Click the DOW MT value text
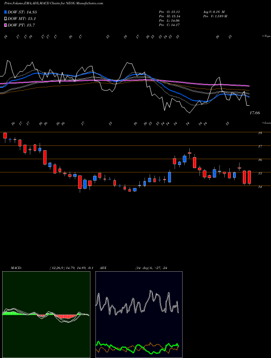Image resolution: width=271 pixels, height=358 pixels. (22, 19)
